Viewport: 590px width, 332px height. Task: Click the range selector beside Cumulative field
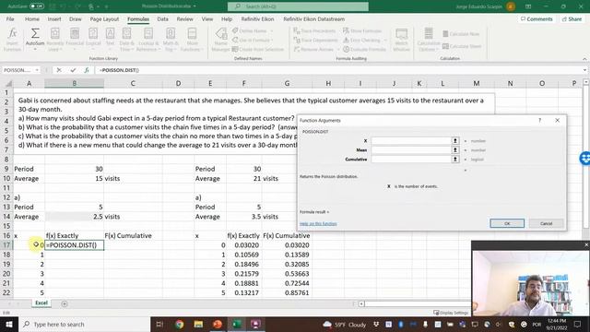pos(455,160)
